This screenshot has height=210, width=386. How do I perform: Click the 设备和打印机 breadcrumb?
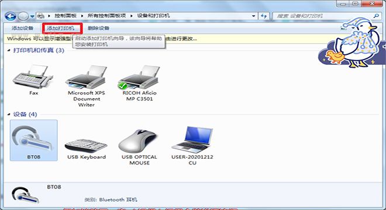[153, 16]
